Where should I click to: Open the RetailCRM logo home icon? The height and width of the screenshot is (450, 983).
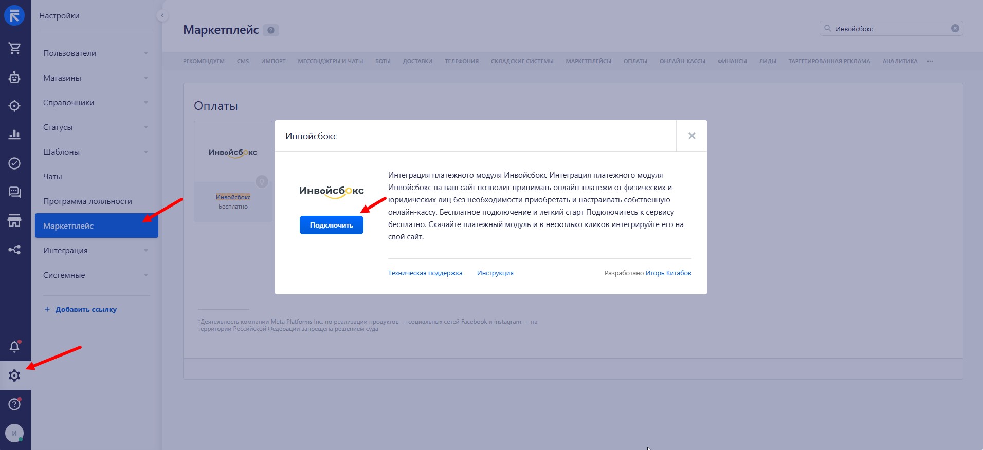coord(14,15)
